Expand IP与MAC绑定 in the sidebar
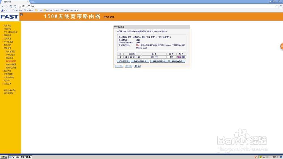283x159 pixels. tap(9, 77)
